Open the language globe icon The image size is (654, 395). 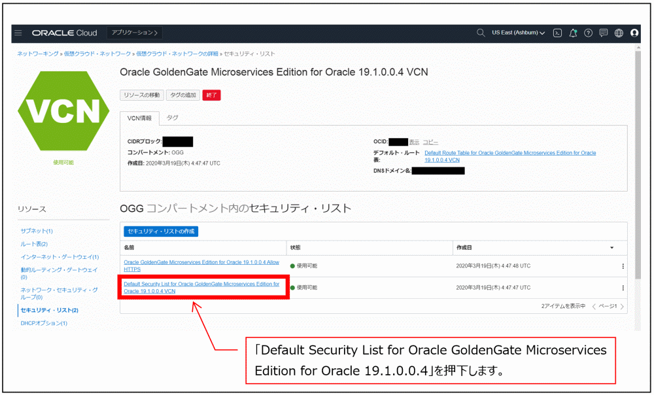coord(619,33)
